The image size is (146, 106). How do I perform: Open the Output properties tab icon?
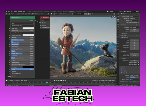click(118, 22)
